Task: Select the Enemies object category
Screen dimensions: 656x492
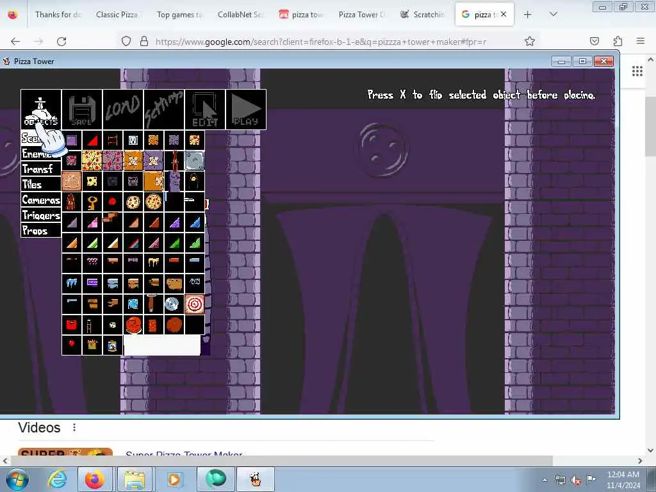Action: point(41,154)
